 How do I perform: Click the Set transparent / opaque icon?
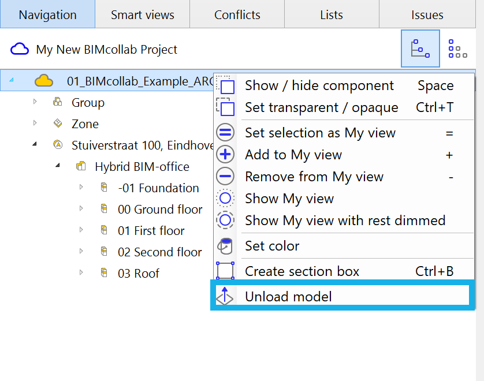click(226, 107)
